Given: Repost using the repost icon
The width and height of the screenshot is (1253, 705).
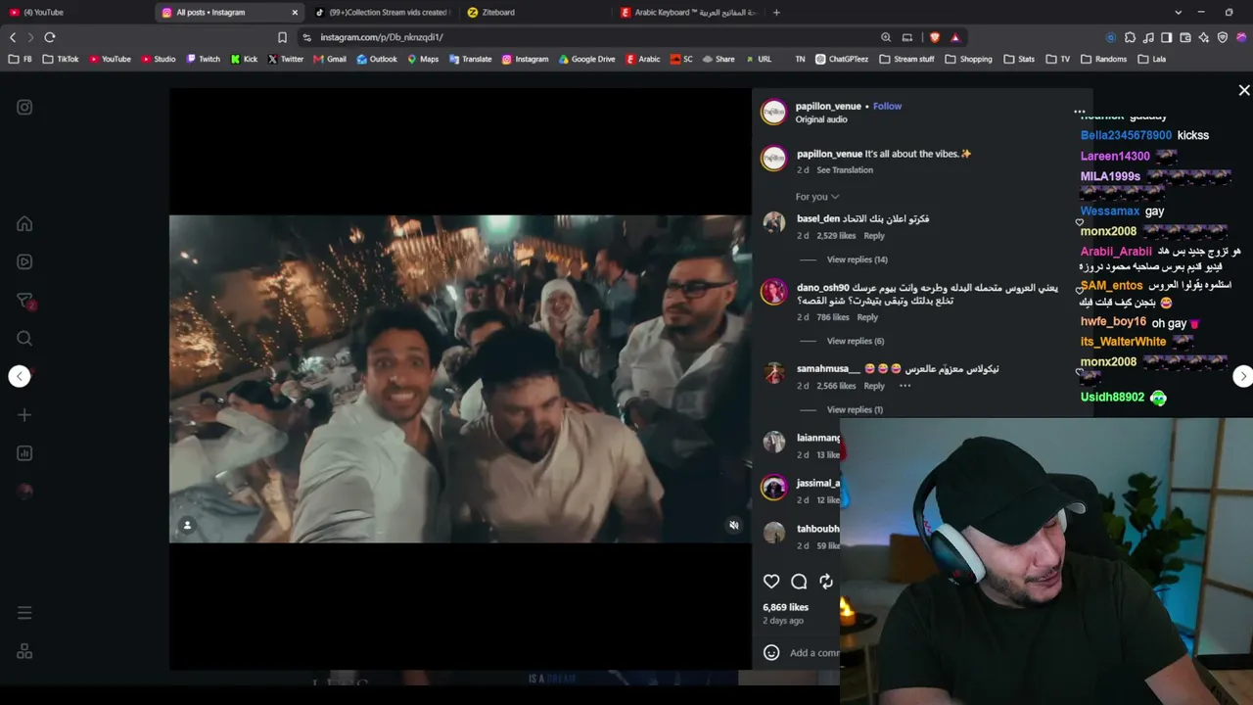Looking at the screenshot, I should pos(826,582).
